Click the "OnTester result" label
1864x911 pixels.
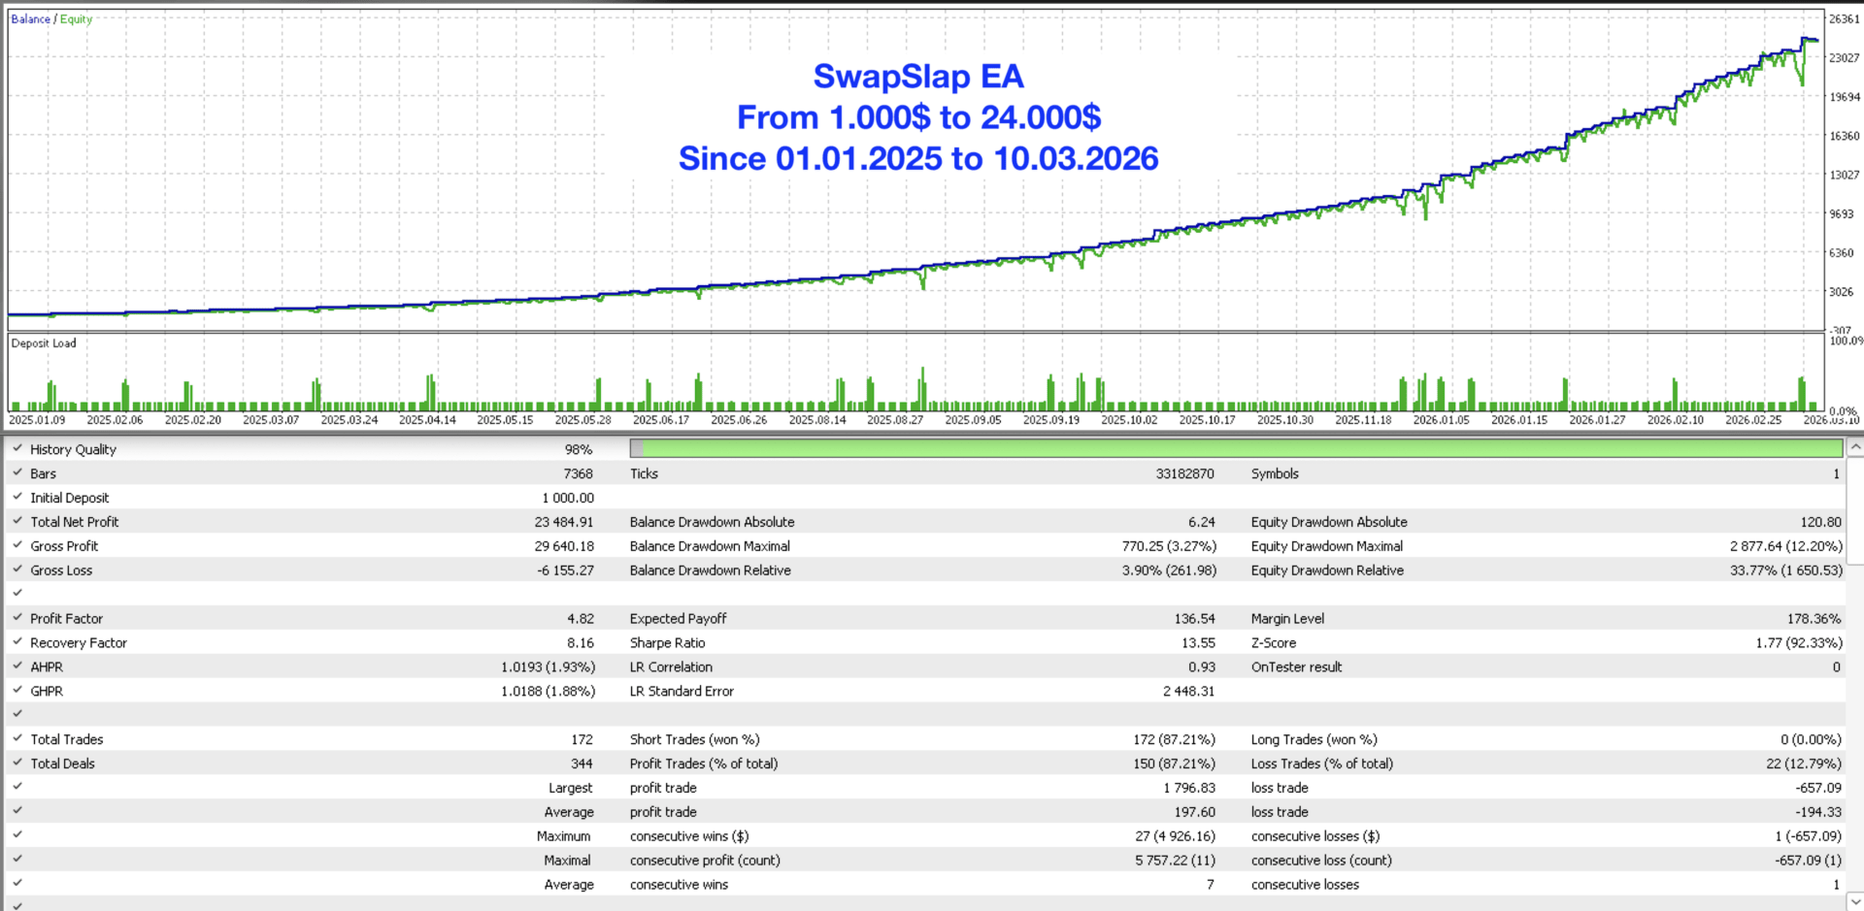pyautogui.click(x=1297, y=667)
